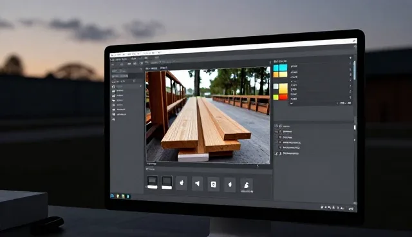Pick the lime green color swatch
Screen dimensions: 412x237
pyautogui.click(x=276, y=97)
